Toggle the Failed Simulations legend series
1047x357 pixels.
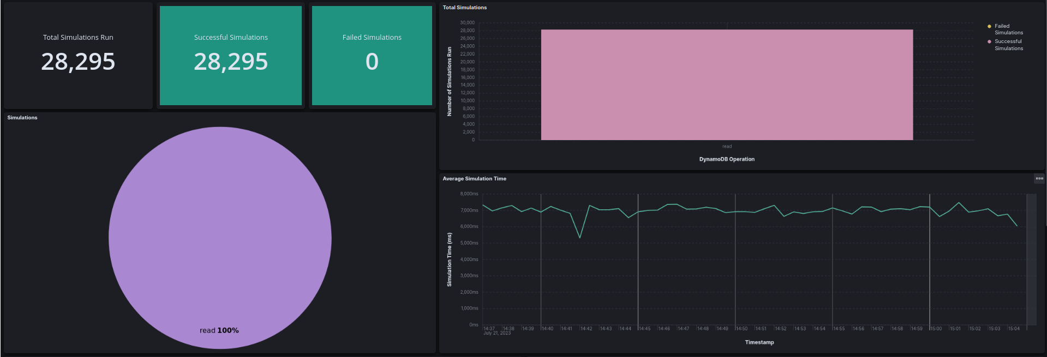[1008, 29]
